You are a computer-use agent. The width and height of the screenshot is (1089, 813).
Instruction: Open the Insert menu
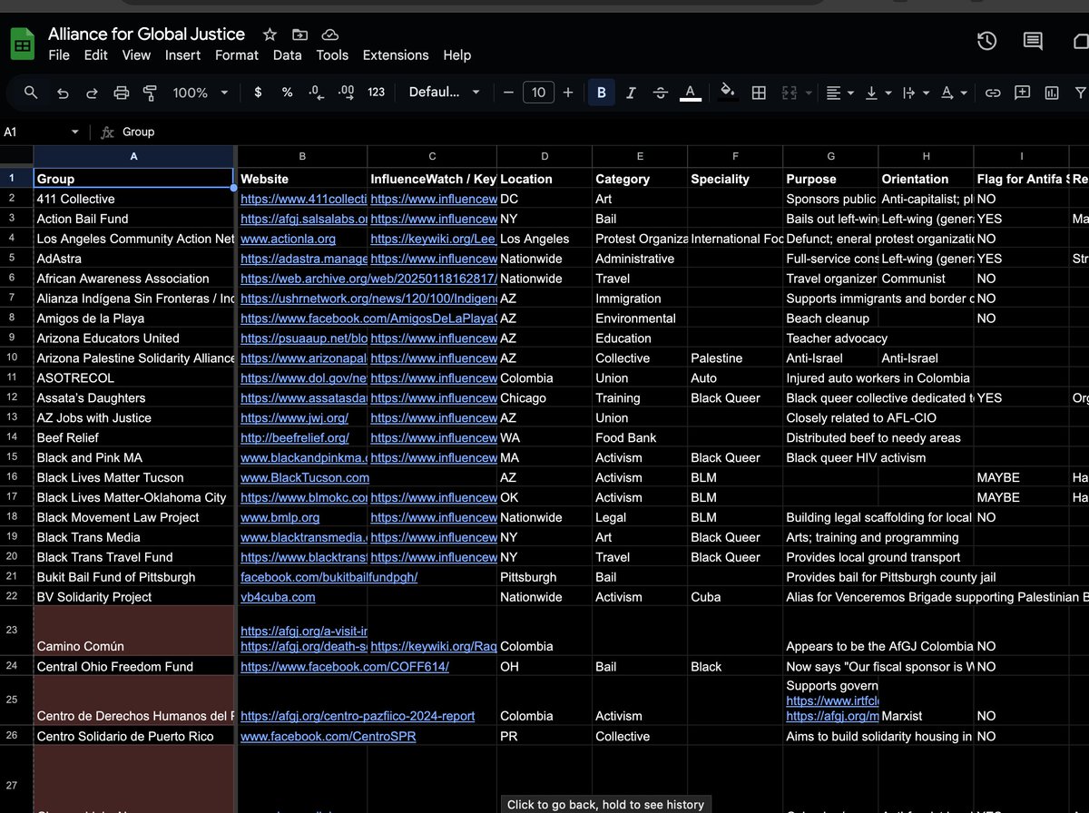[x=182, y=55]
